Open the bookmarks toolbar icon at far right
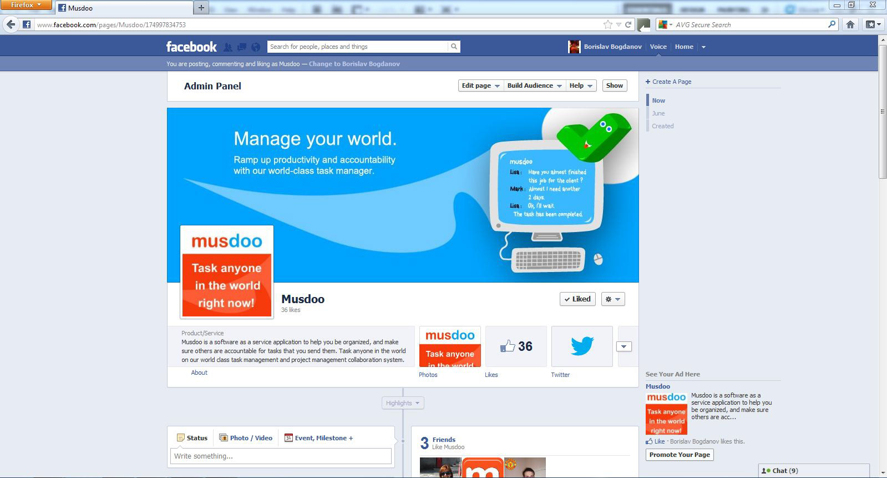This screenshot has width=887, height=478. click(873, 24)
